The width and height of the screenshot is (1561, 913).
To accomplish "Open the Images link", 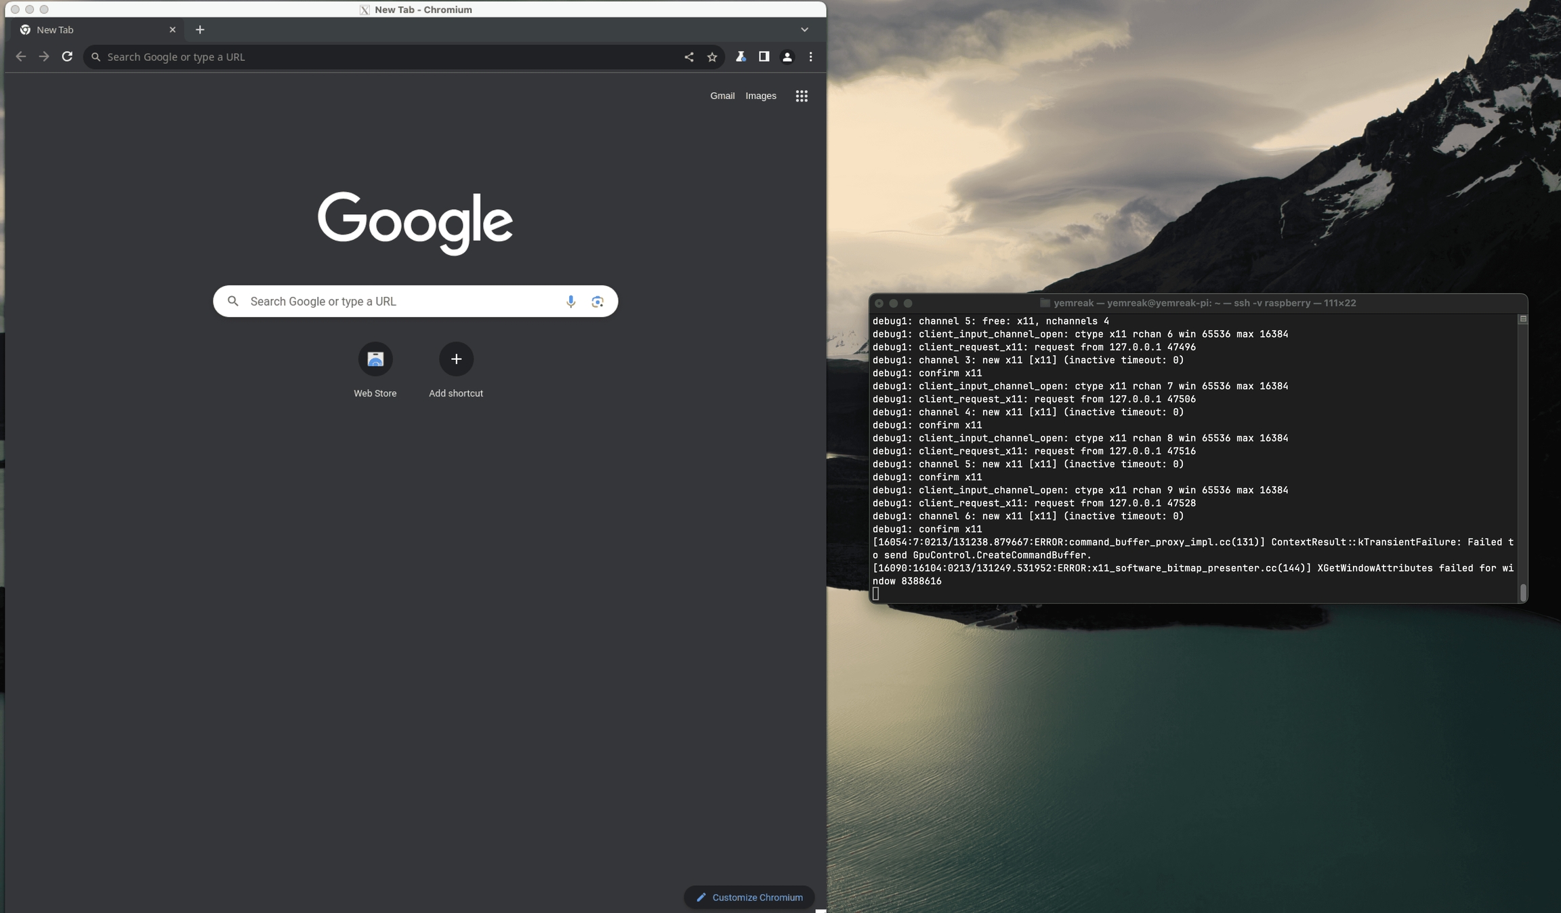I will tap(761, 96).
